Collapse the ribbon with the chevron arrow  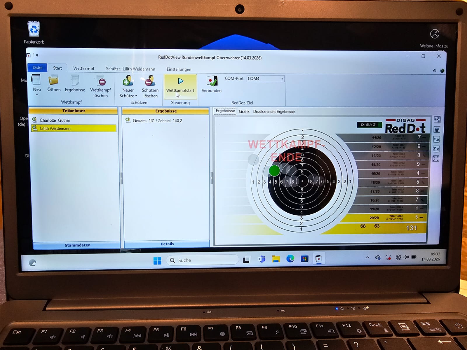click(x=435, y=71)
